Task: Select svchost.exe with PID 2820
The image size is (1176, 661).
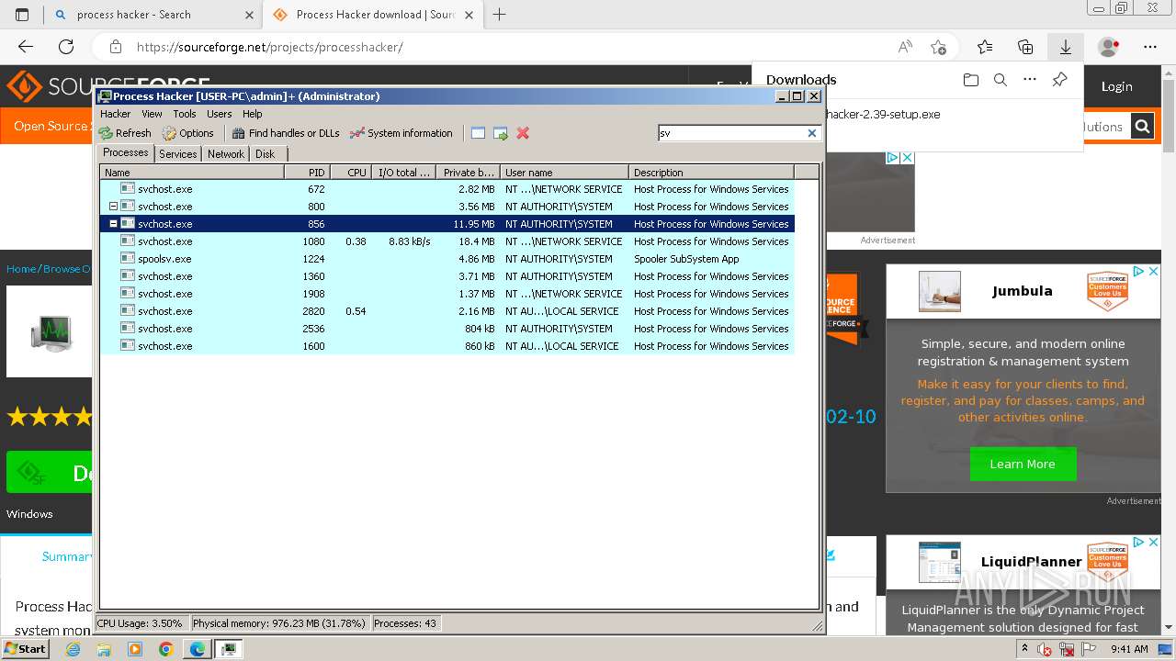Action: tap(447, 311)
